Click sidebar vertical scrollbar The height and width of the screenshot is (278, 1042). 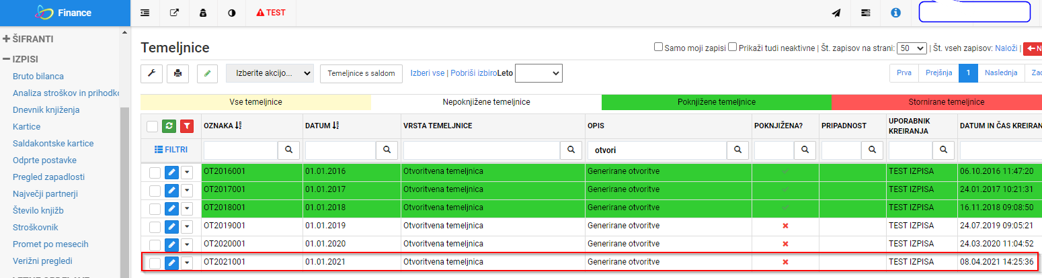(x=124, y=191)
